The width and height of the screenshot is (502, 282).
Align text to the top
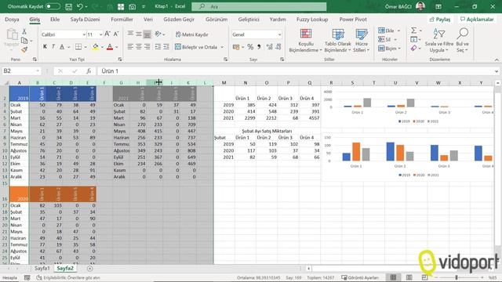tap(130, 34)
